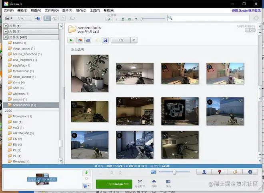This screenshot has width=264, height=193.
Task: Save edits to disk floppy icon
Action: (105, 40)
